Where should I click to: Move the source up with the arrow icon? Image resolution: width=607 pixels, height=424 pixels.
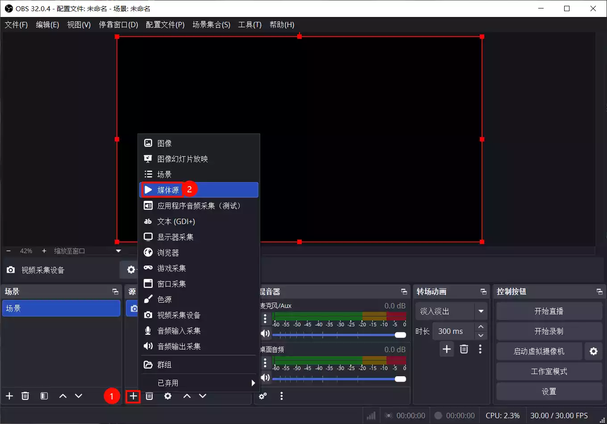point(187,396)
